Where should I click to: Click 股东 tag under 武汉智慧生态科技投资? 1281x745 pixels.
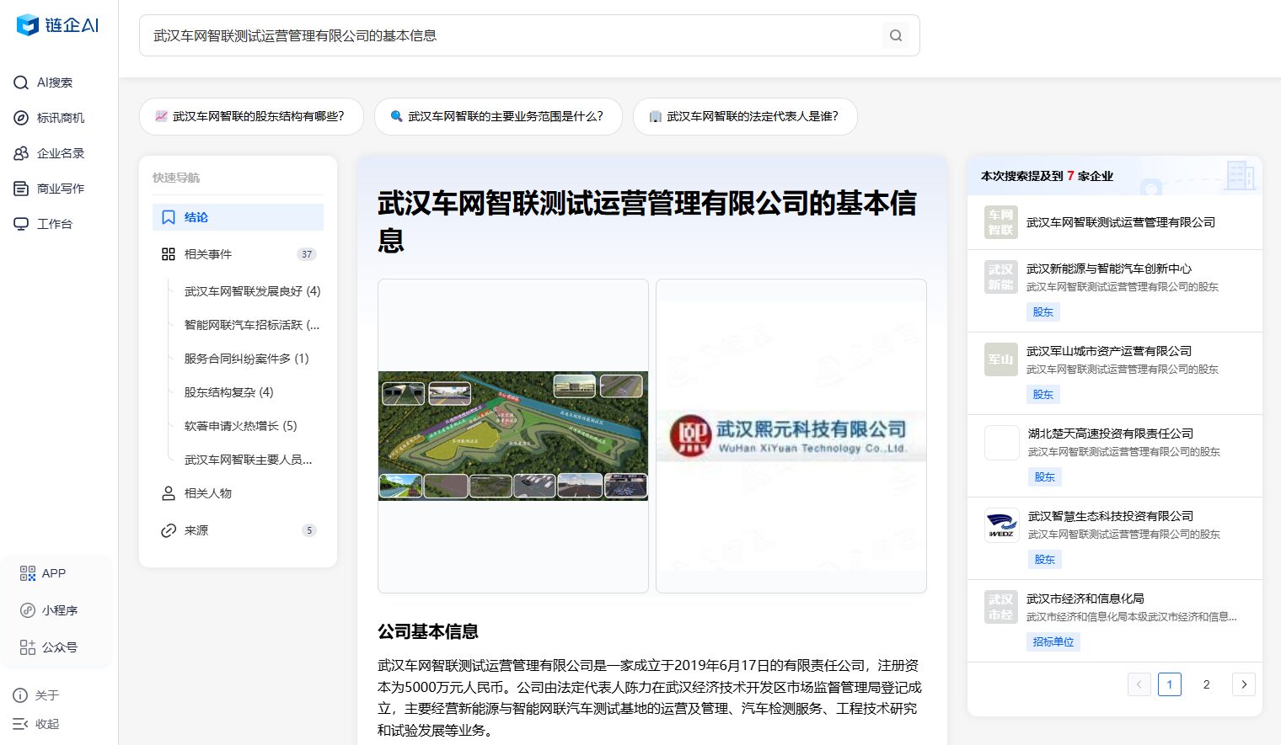[1045, 560]
